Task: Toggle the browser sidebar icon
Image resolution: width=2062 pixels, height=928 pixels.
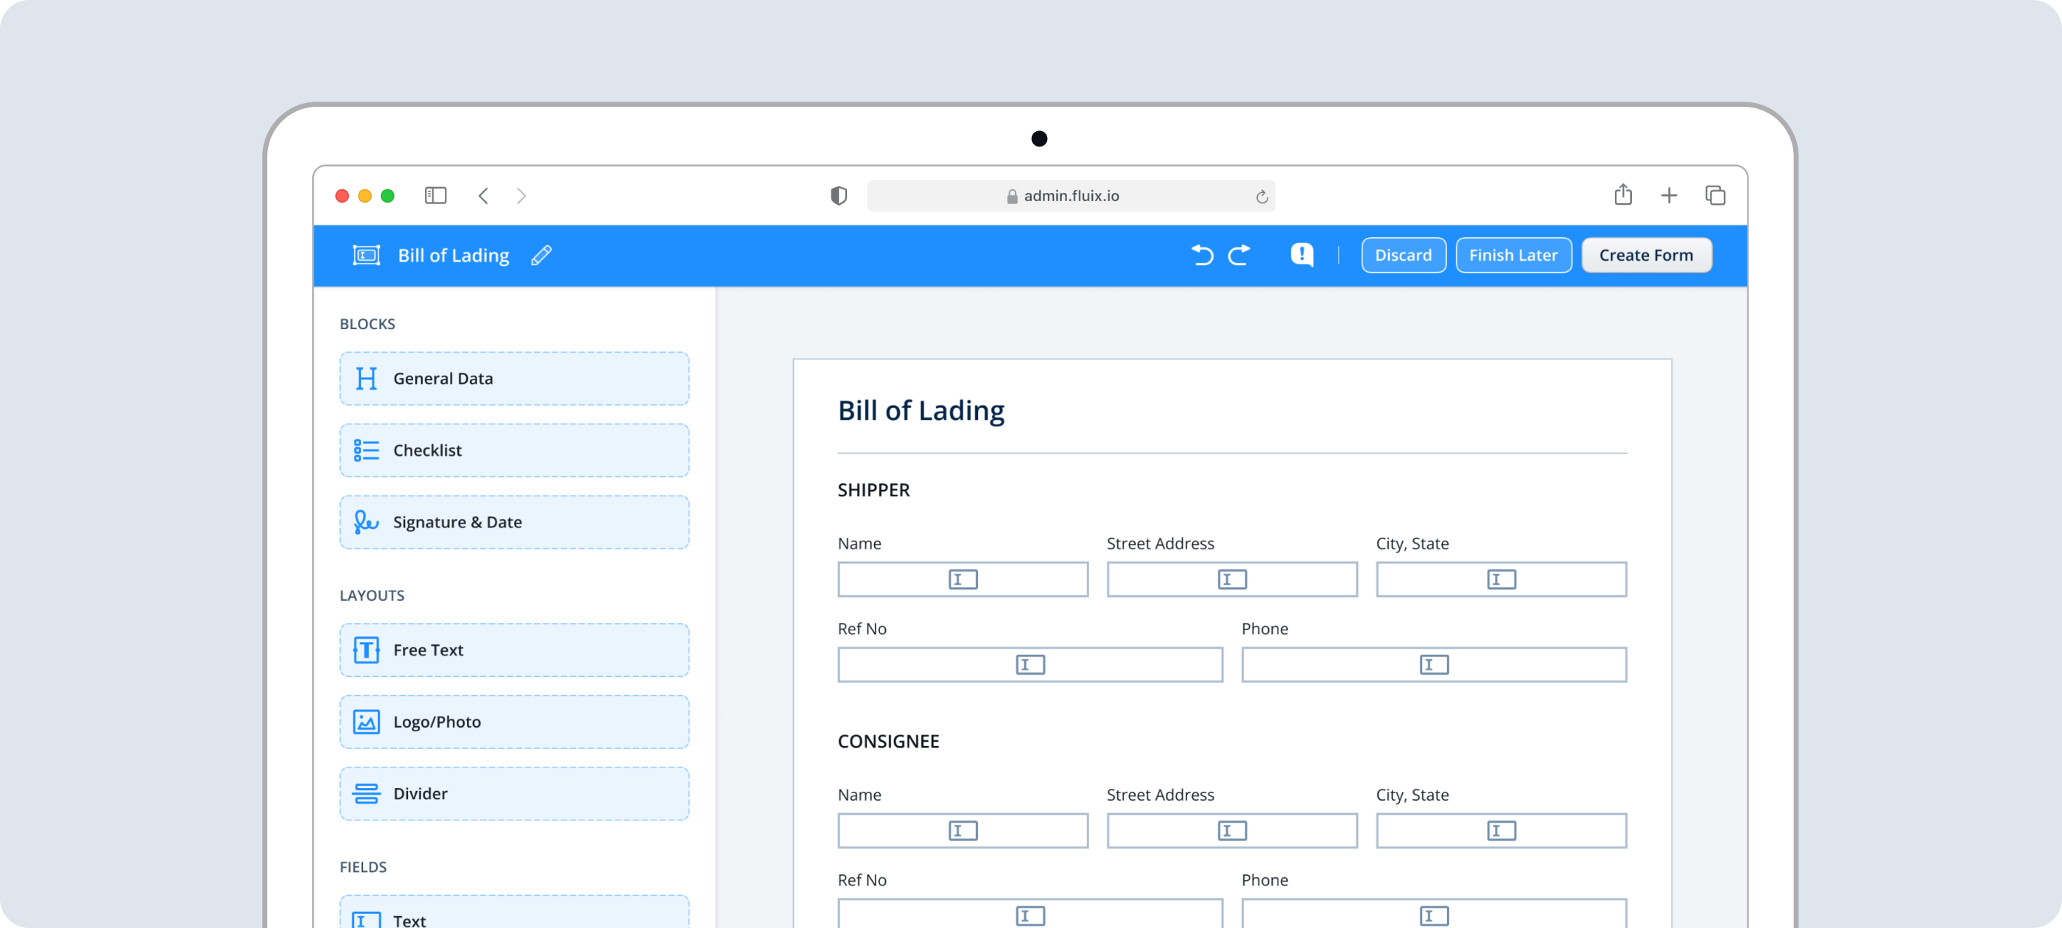Action: [435, 195]
